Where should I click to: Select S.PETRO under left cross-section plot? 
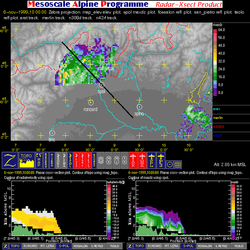click(x=97, y=246)
